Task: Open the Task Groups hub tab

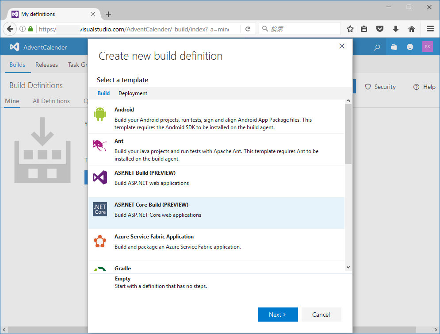Action: pos(78,65)
